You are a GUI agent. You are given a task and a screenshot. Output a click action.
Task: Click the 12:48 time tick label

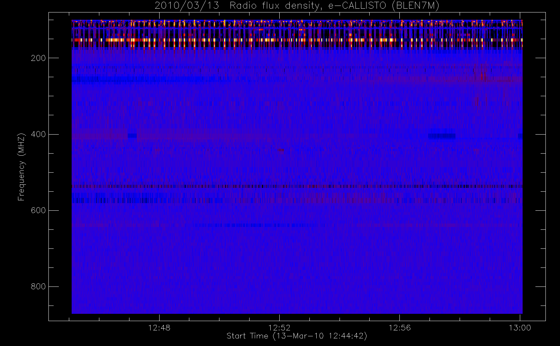159,328
